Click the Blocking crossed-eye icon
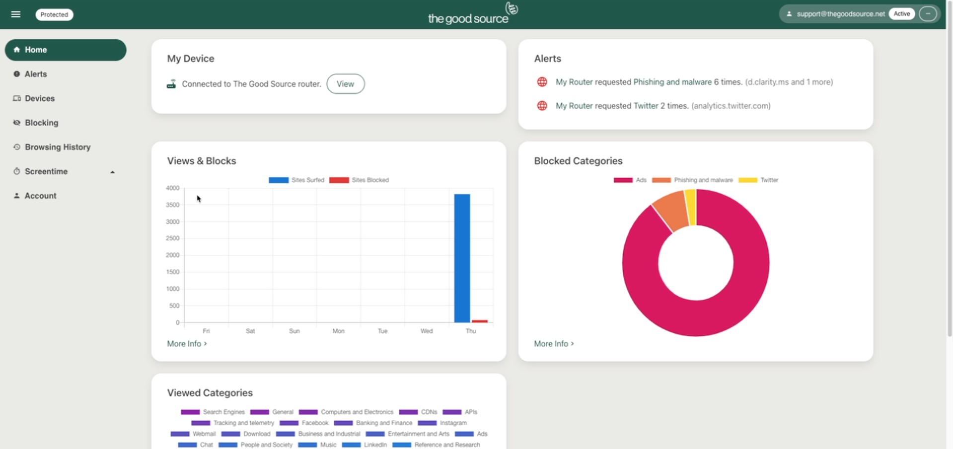This screenshot has width=953, height=449. coord(17,123)
